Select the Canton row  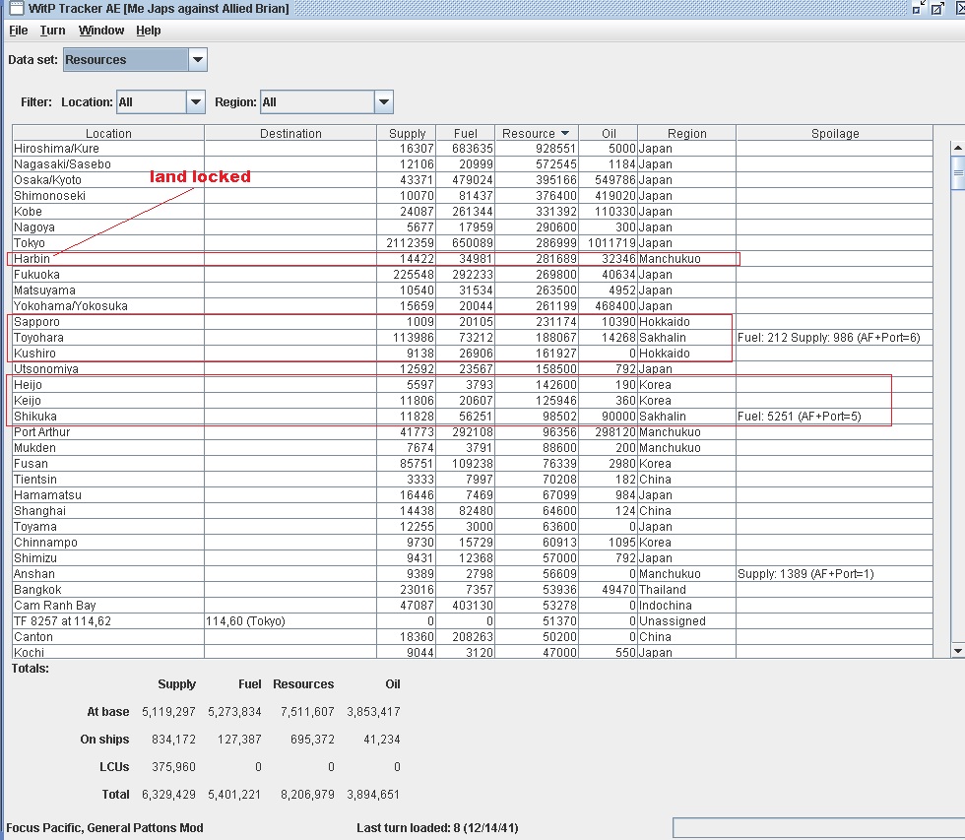point(472,637)
